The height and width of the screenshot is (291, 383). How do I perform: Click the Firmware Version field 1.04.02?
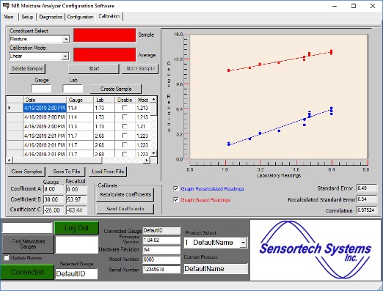pyautogui.click(x=161, y=240)
